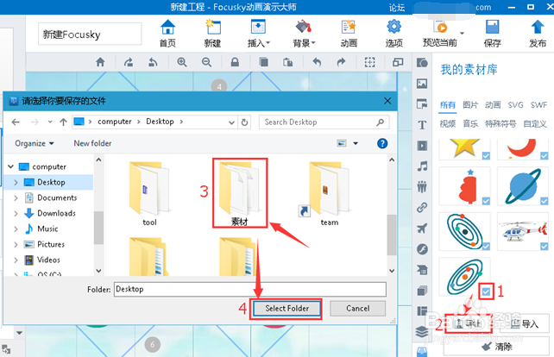The height and width of the screenshot is (357, 554).
Task: Select the airplane icon in sidebar
Action: 422,229
